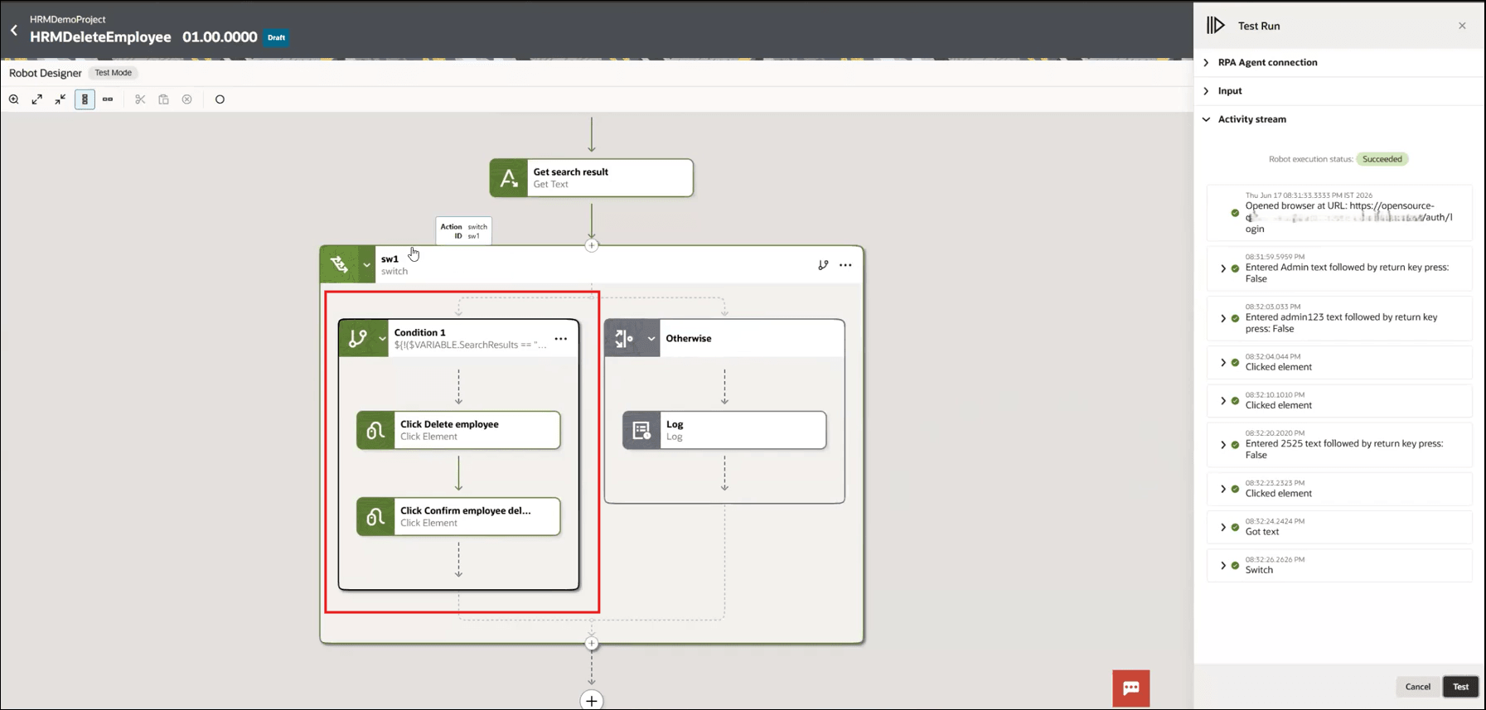This screenshot has height=710, width=1486.
Task: Click the Click Delete employee node icon
Action: pos(375,431)
